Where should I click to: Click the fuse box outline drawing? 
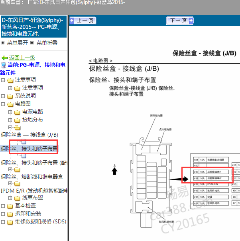point(151,182)
